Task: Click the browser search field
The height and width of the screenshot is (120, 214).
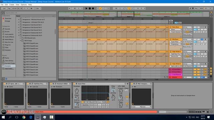Action: tap(30, 13)
